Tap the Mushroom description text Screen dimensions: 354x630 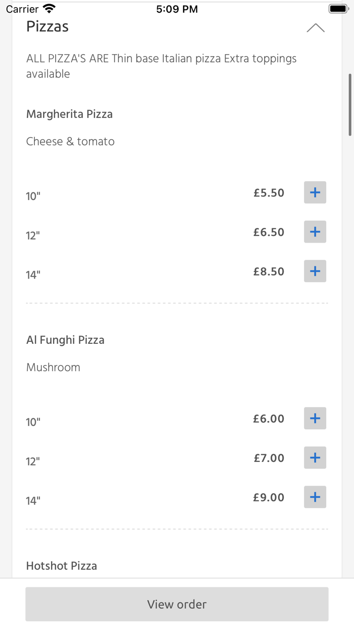tap(53, 367)
